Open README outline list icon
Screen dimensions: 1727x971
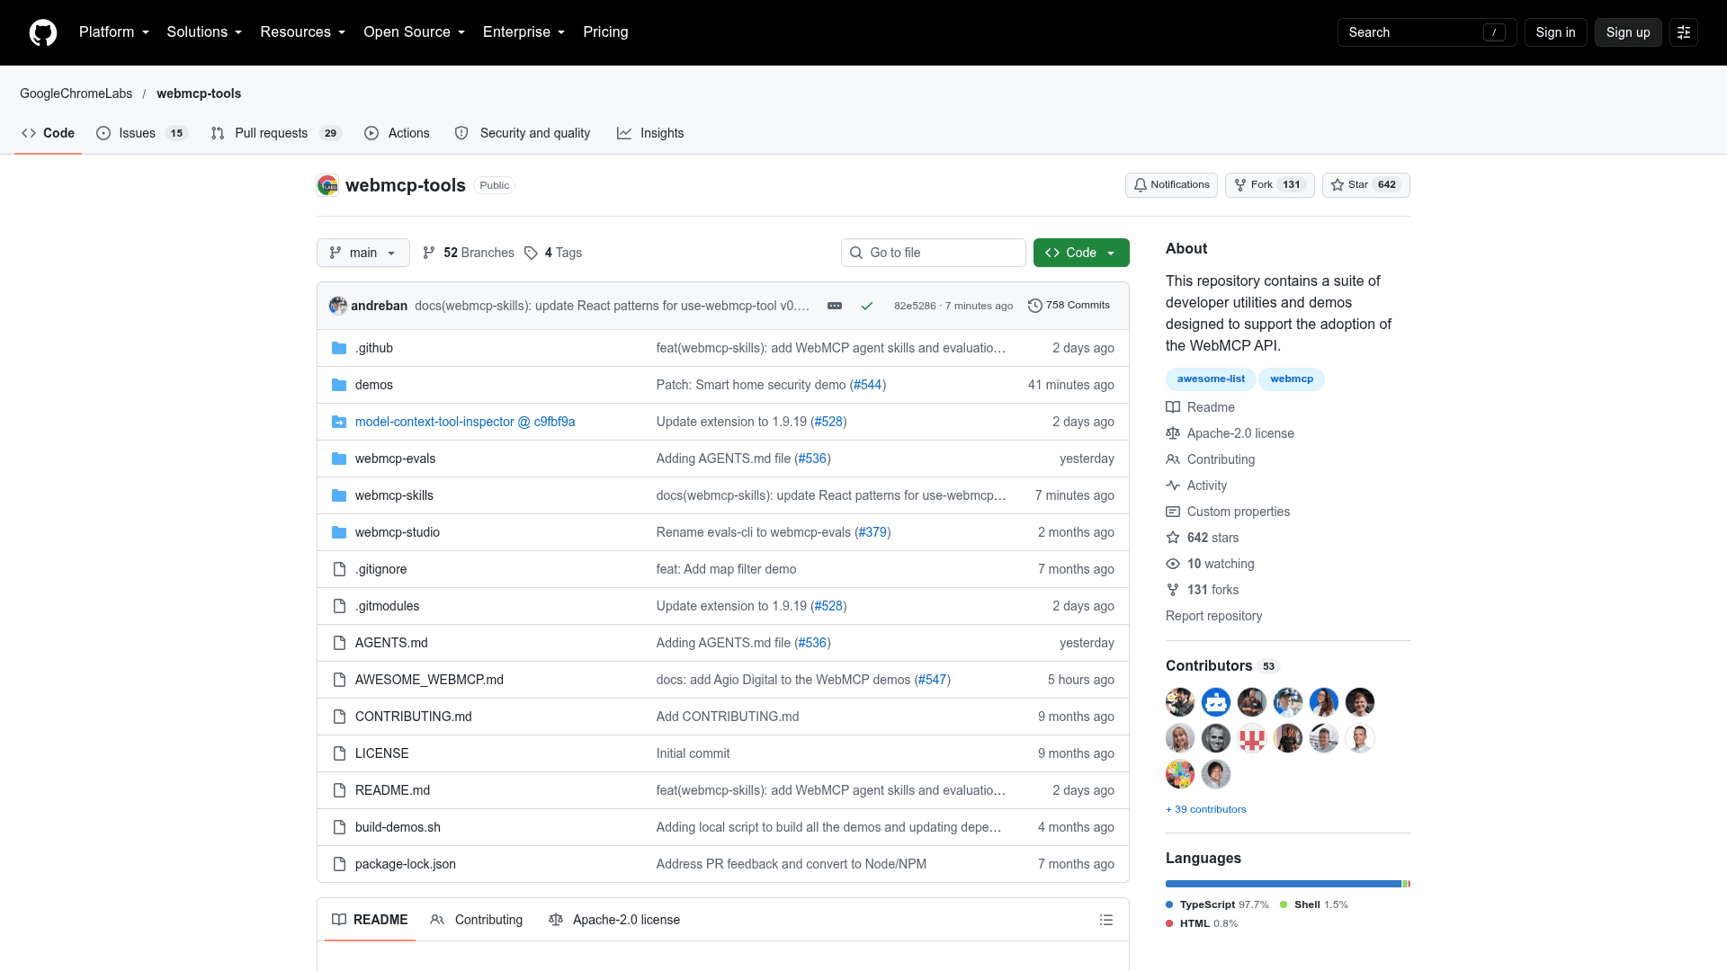tap(1106, 920)
